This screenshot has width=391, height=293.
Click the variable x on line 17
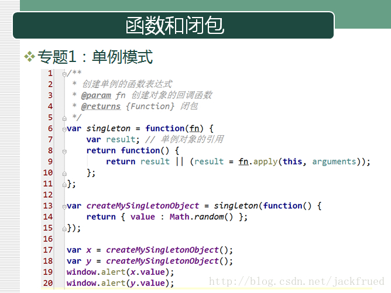89,250
